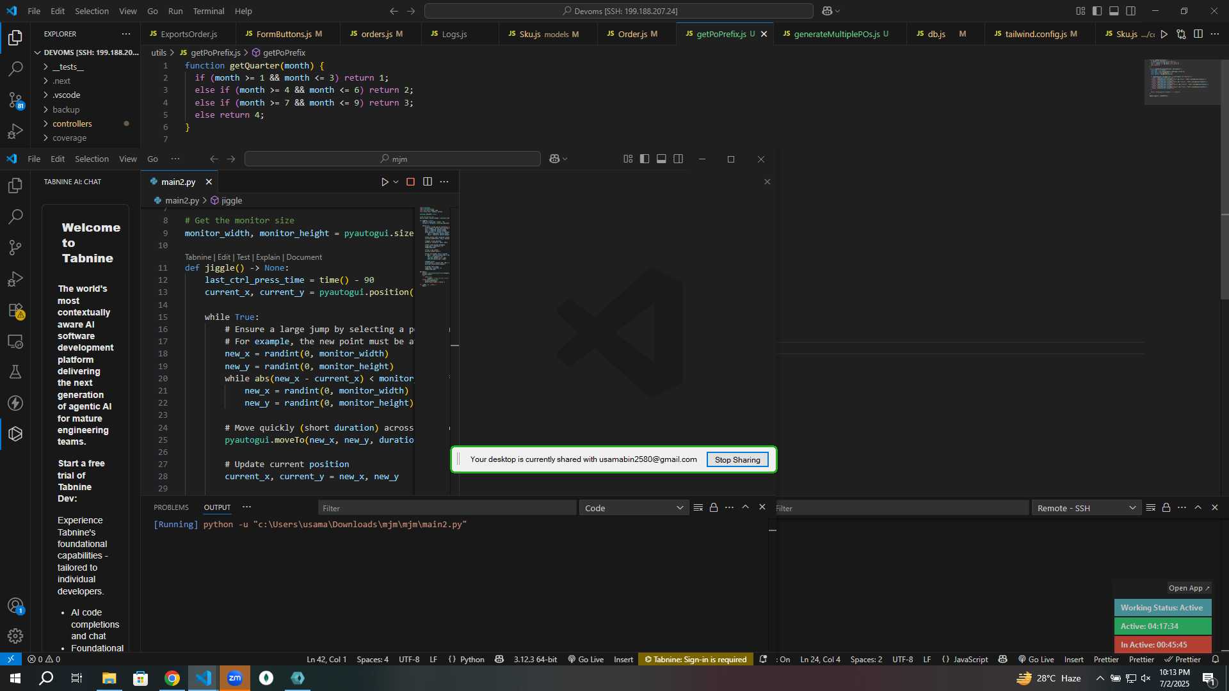This screenshot has height=691, width=1229.
Task: Open Windows Start menu
Action: coord(15,678)
